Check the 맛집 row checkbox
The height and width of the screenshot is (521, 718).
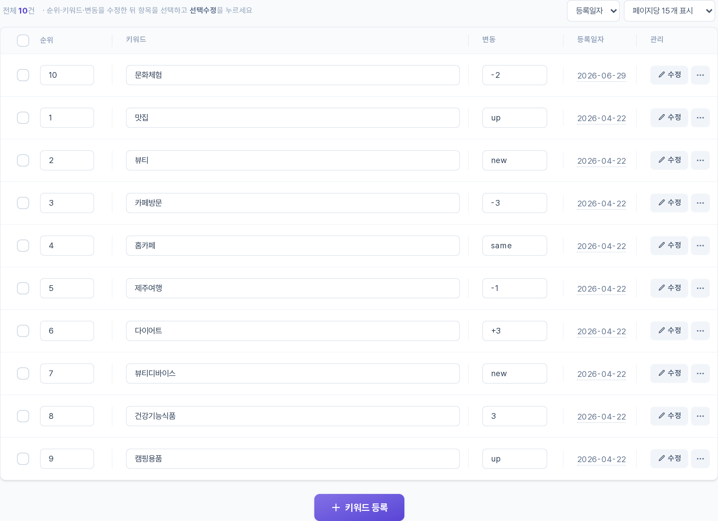pos(23,118)
